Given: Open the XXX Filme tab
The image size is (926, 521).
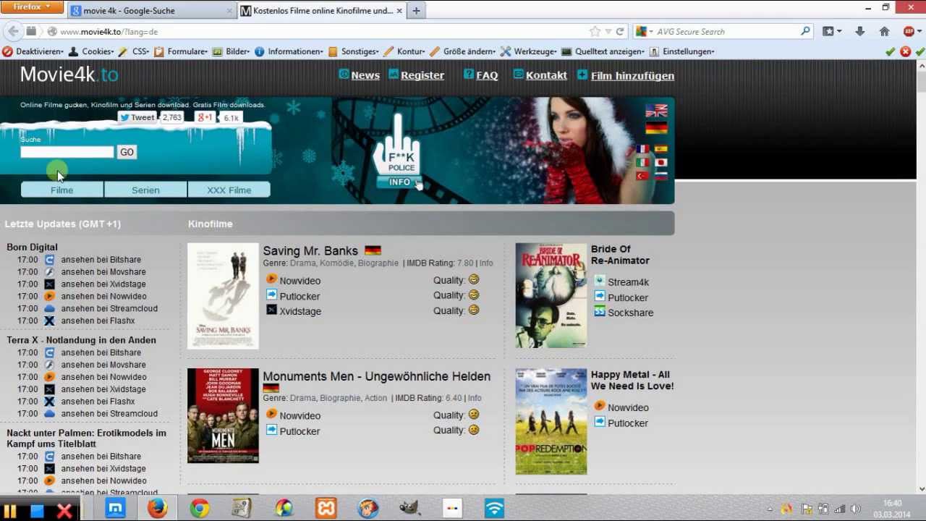Looking at the screenshot, I should pyautogui.click(x=229, y=190).
